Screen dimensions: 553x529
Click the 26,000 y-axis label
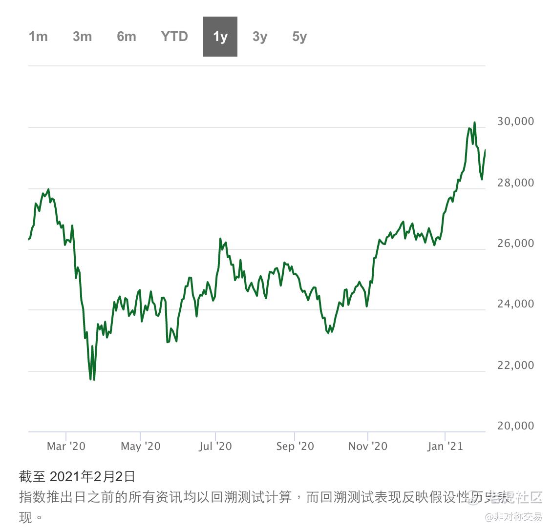(515, 244)
